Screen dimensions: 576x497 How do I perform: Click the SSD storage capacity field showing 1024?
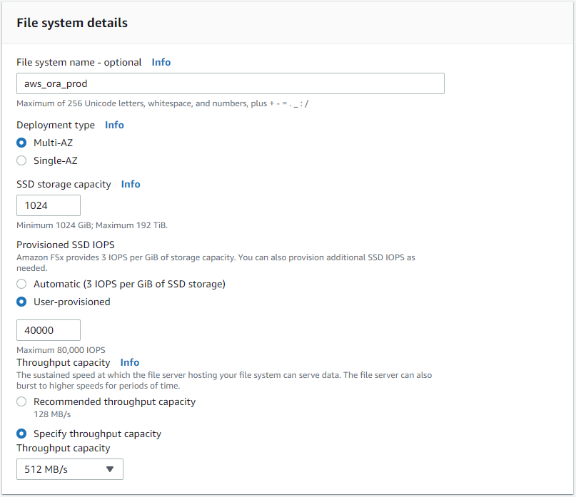49,205
